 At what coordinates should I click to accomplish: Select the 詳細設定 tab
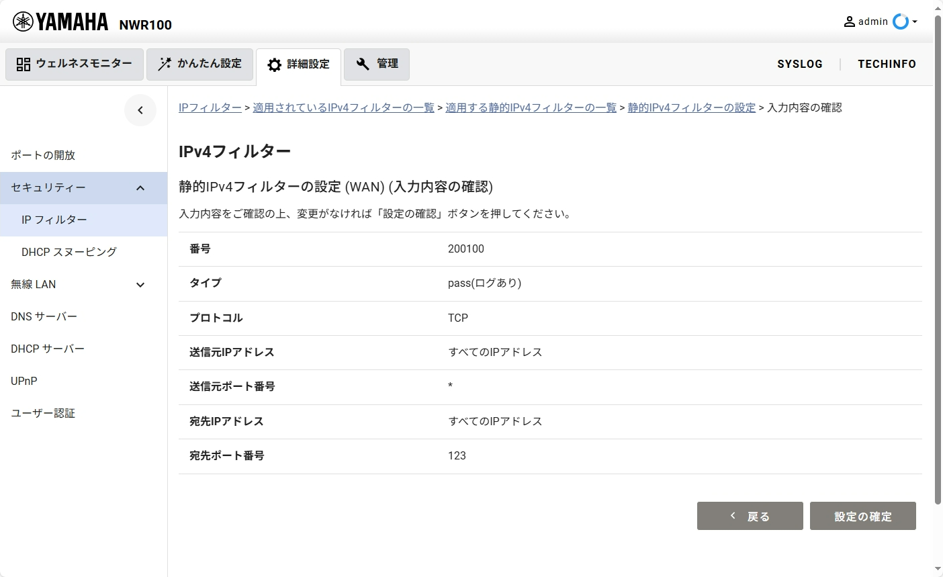tap(298, 64)
